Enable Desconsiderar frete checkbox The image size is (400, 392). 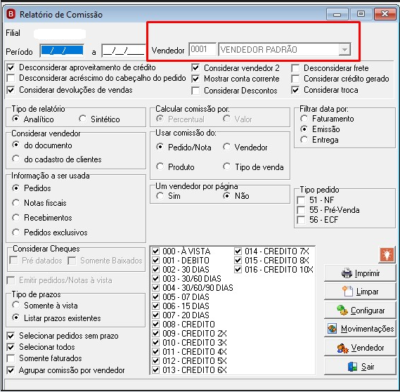(x=295, y=68)
